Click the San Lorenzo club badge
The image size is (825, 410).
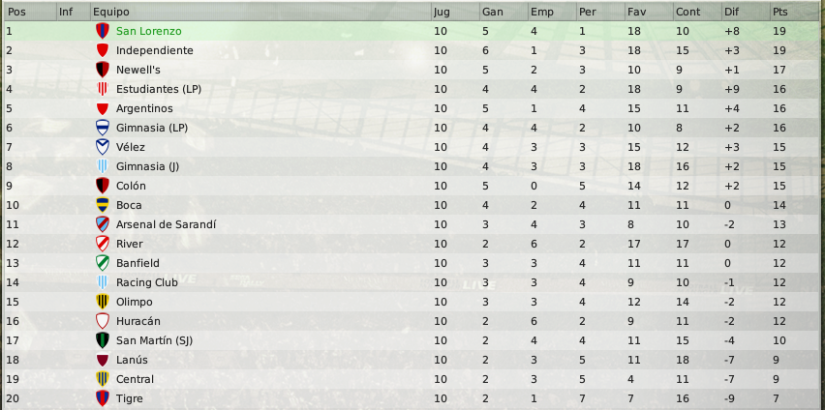click(x=102, y=31)
